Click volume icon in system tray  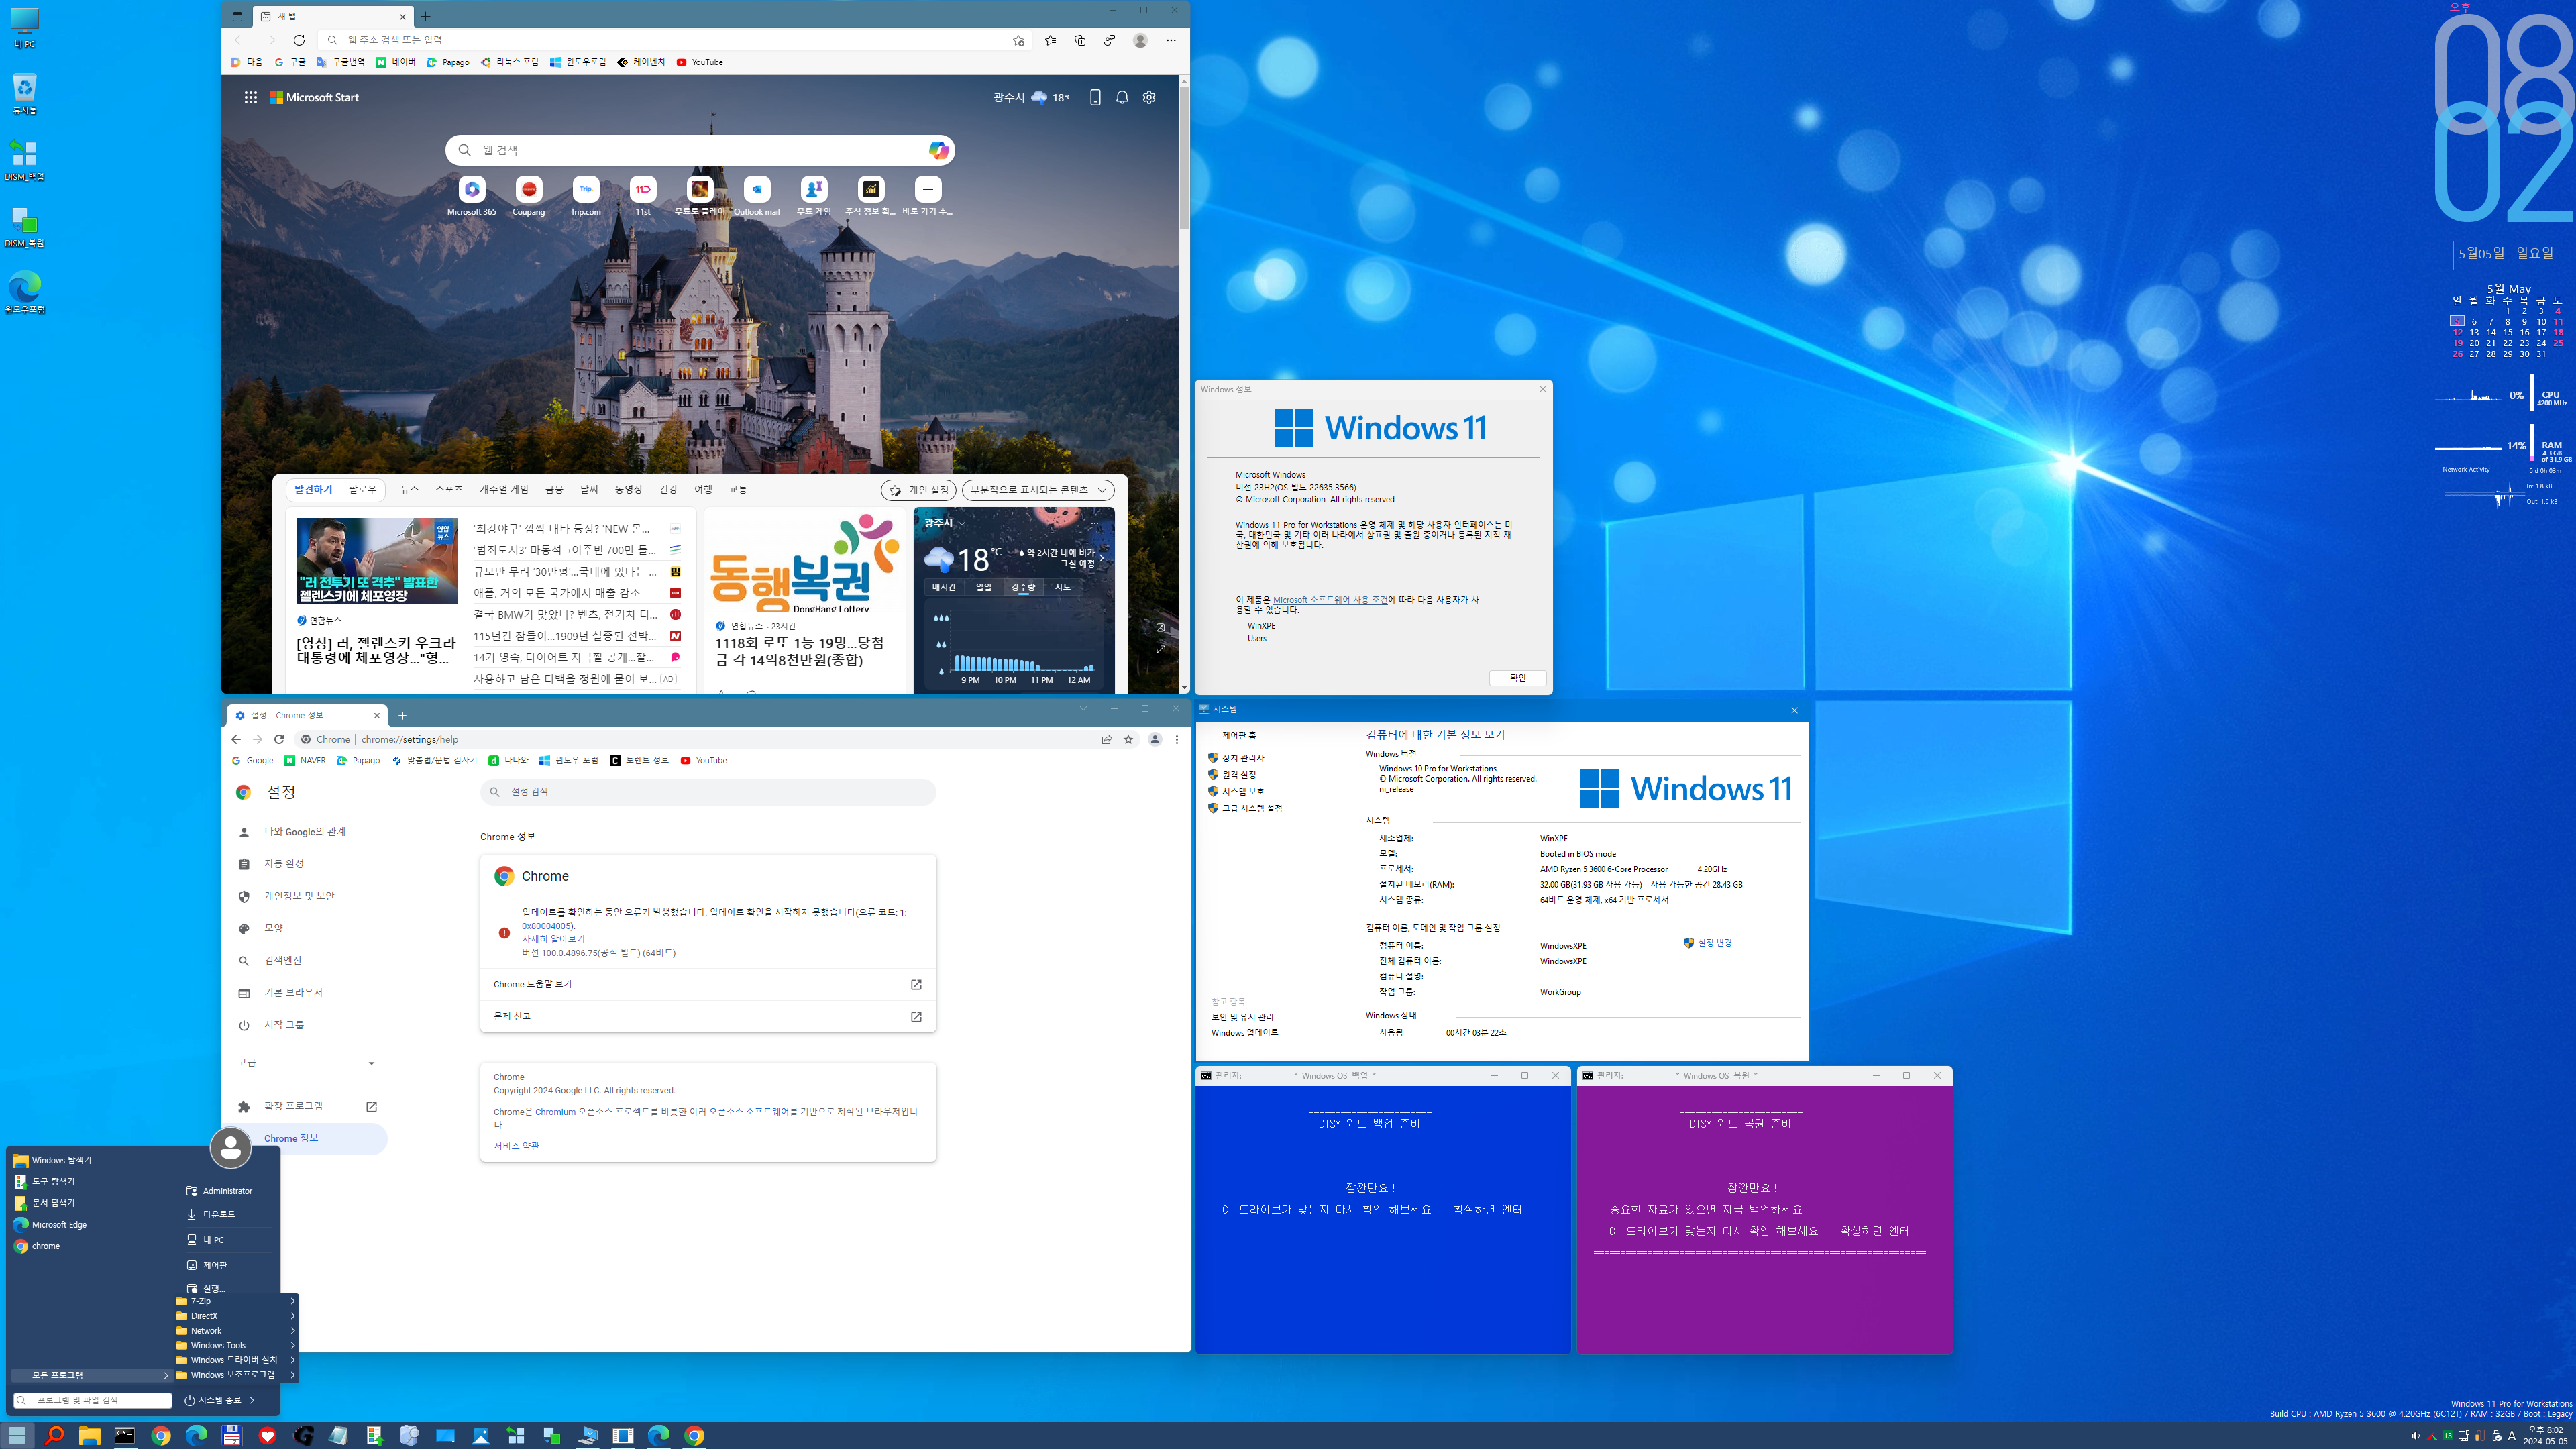(x=2415, y=1435)
